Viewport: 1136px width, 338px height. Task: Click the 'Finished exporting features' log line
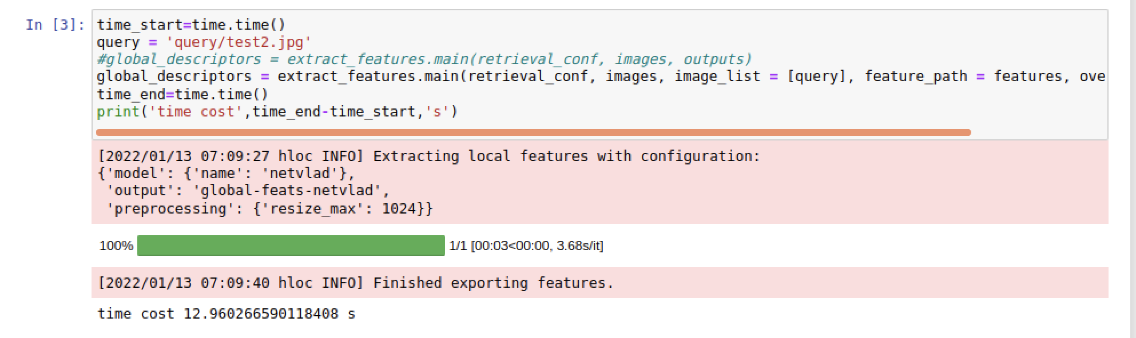point(356,283)
